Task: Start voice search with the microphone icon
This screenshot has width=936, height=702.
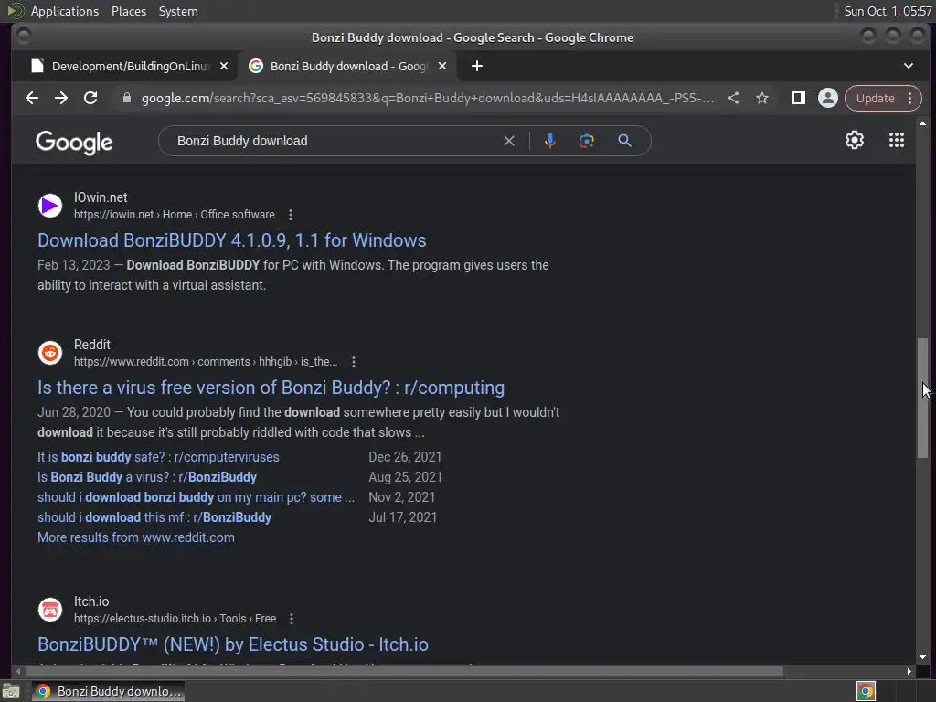Action: tap(550, 141)
